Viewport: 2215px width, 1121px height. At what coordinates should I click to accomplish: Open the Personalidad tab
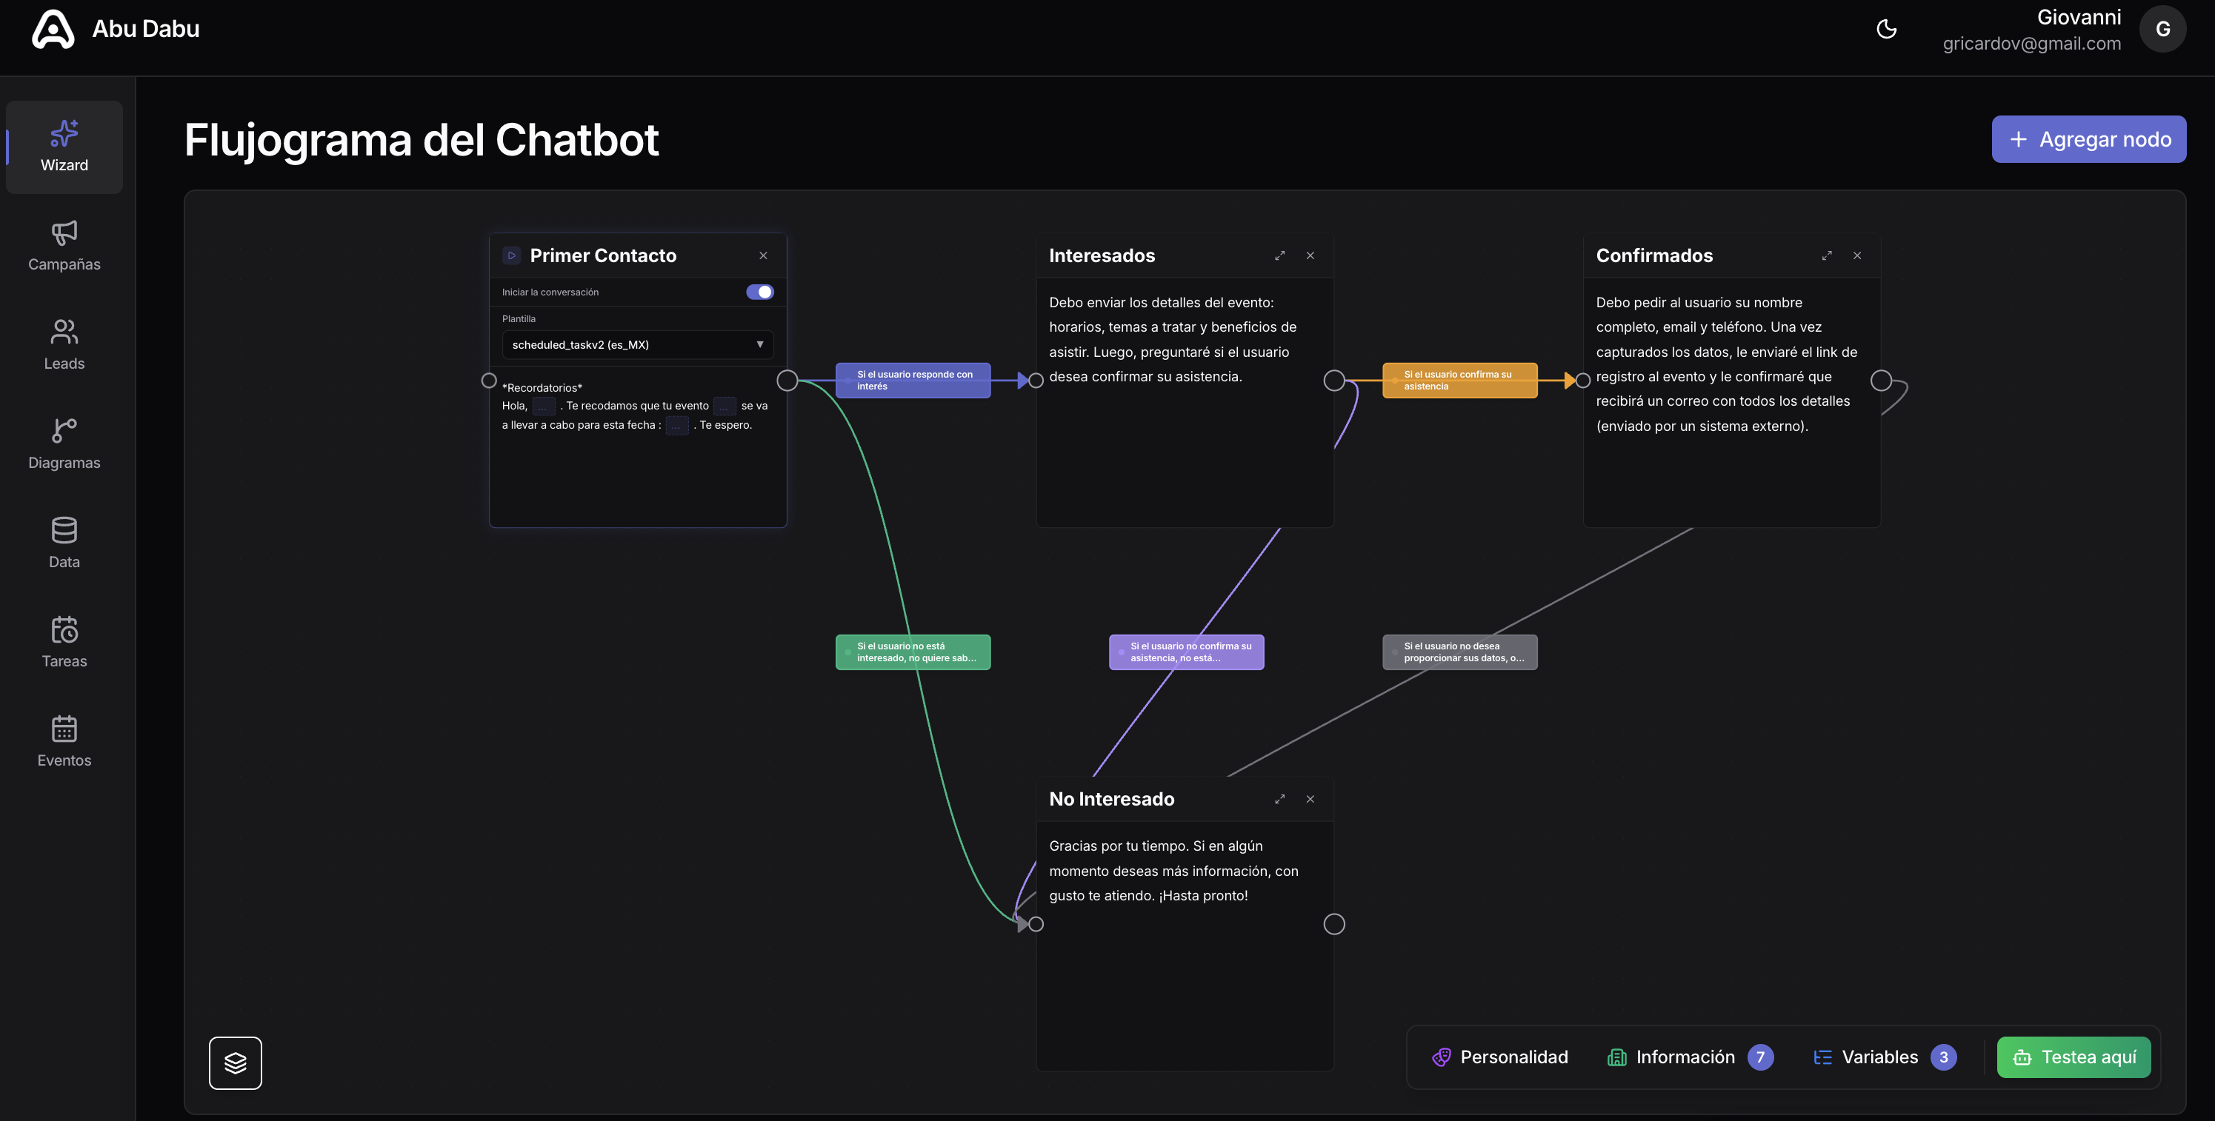coord(1500,1057)
